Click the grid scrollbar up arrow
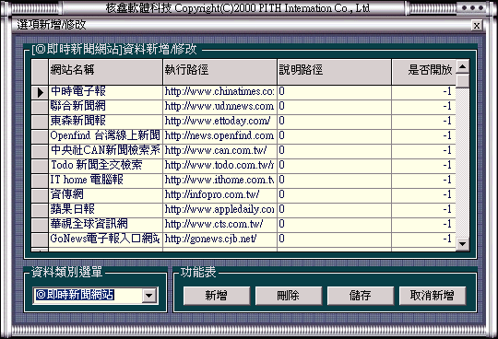Screen dimensions: 498x339 pyautogui.click(x=463, y=66)
